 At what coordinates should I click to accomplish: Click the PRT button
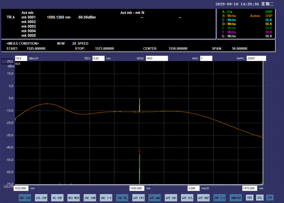[250, 198]
